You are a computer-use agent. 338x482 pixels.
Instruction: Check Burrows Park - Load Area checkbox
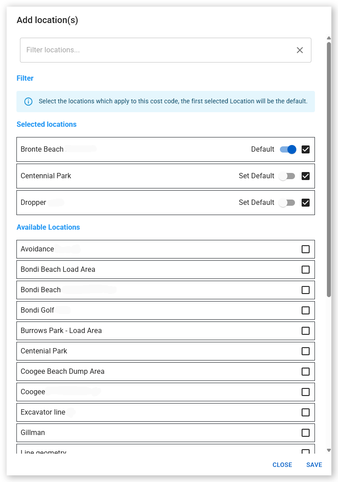click(306, 331)
